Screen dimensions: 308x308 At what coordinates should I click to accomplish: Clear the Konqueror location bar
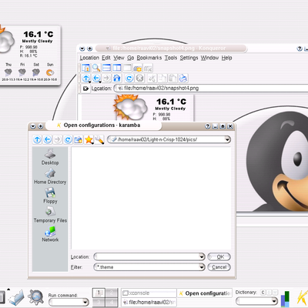point(85,89)
